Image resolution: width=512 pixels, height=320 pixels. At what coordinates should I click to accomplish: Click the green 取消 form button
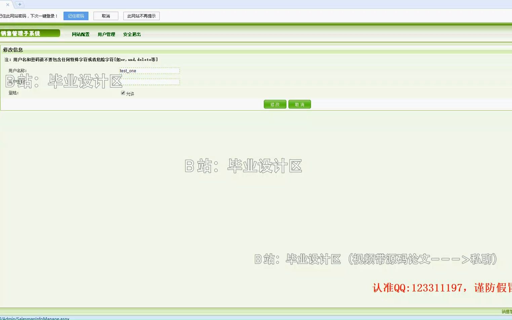[x=300, y=105]
